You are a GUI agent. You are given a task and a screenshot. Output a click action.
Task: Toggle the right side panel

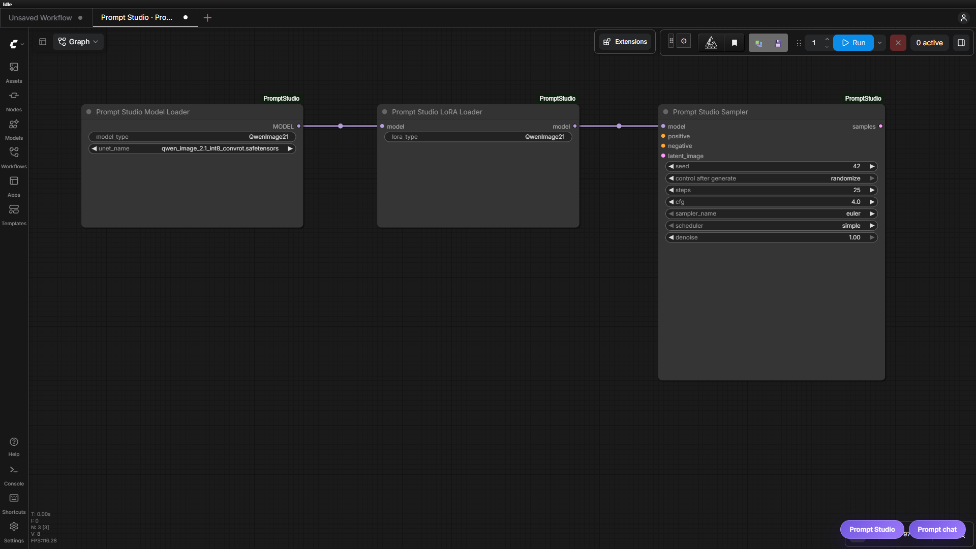pyautogui.click(x=961, y=43)
